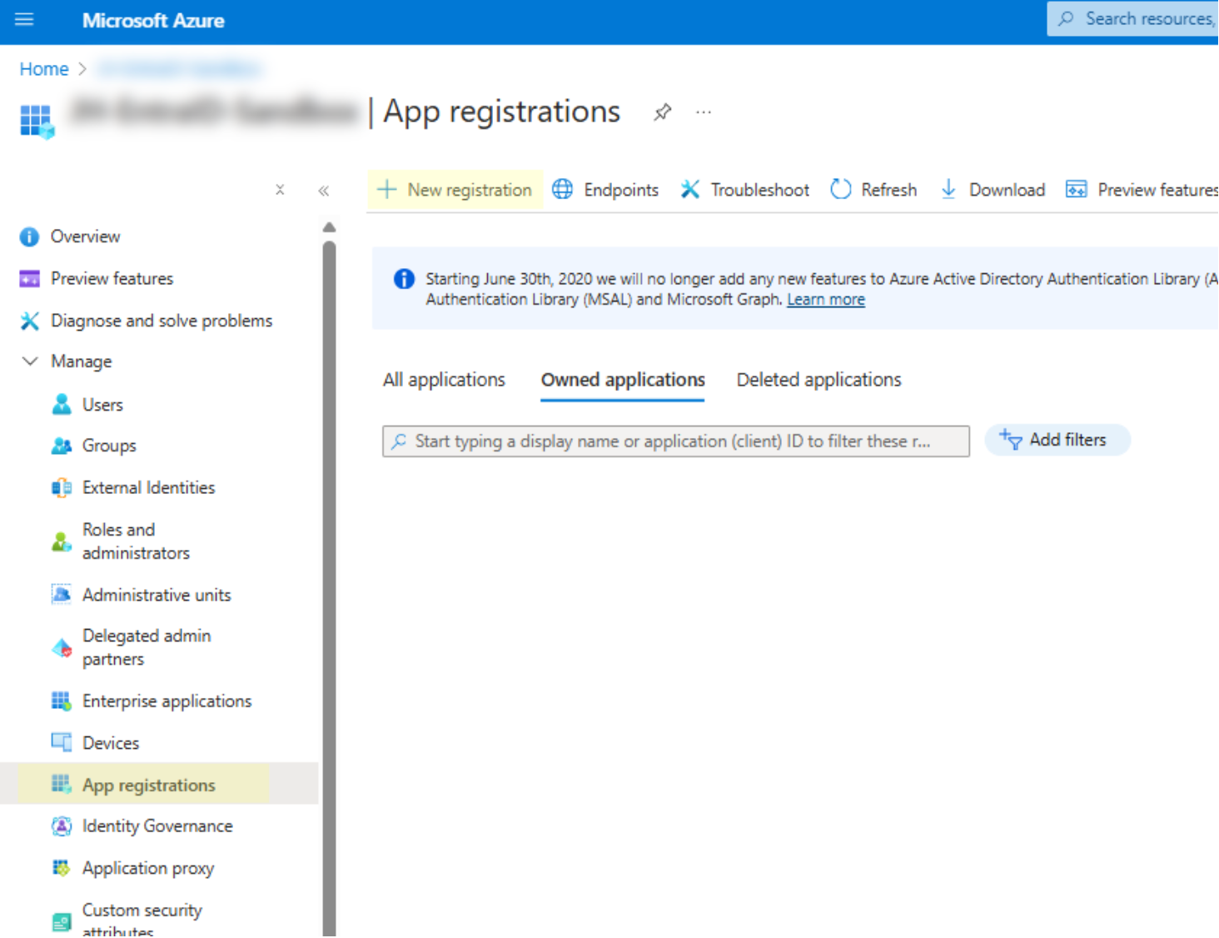Screen dimensions: 1219x938
Task: Go to Home breadcrumb
Action: (44, 68)
